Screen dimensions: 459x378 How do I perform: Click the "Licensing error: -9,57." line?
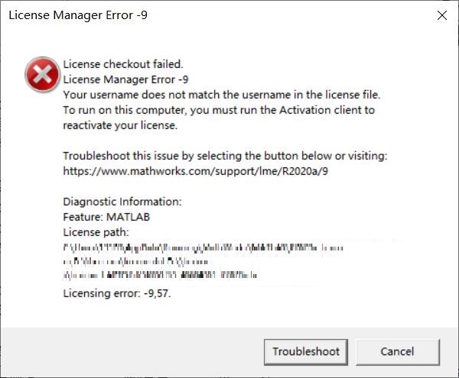pyautogui.click(x=117, y=292)
